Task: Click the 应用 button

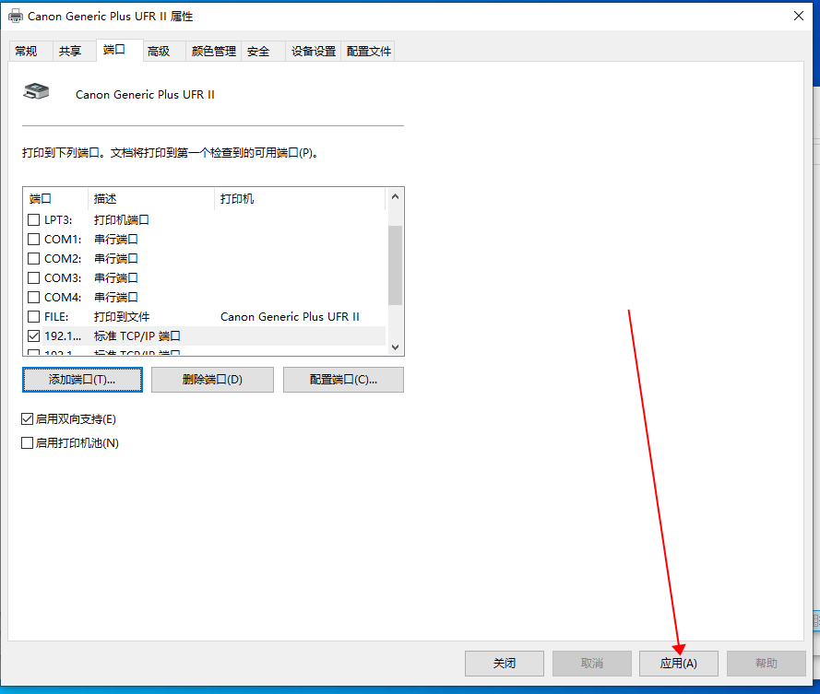Action: 678,664
